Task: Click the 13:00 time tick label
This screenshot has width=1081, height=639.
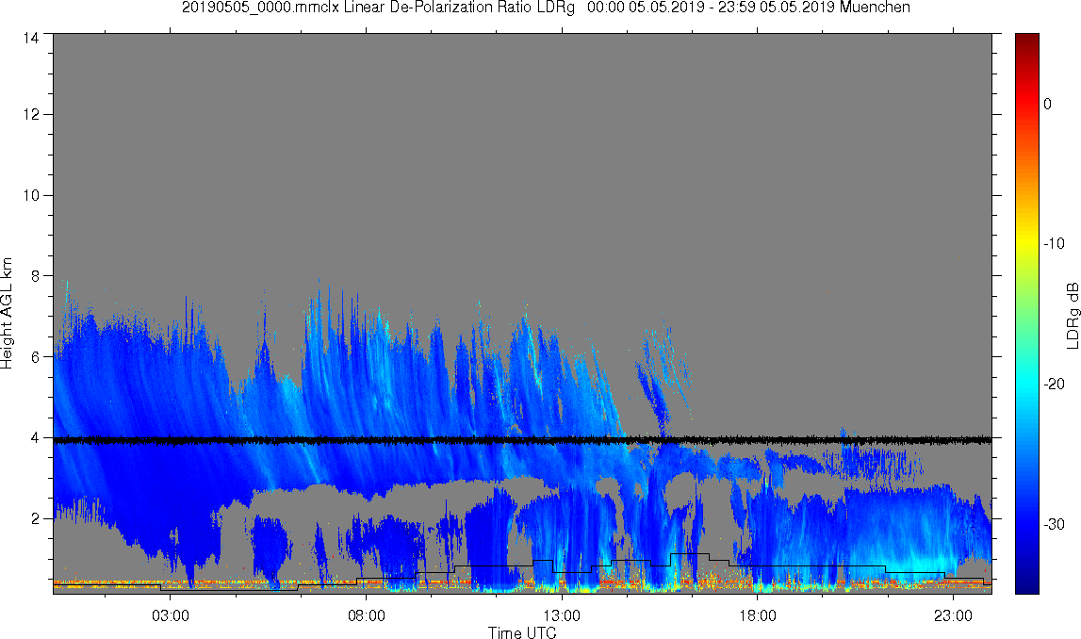Action: 562,615
